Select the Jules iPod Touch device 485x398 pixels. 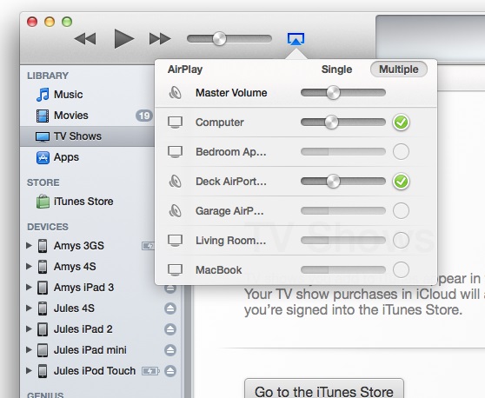coord(95,371)
